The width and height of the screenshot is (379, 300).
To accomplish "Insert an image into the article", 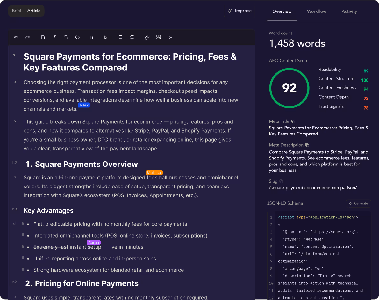I will click(x=170, y=37).
